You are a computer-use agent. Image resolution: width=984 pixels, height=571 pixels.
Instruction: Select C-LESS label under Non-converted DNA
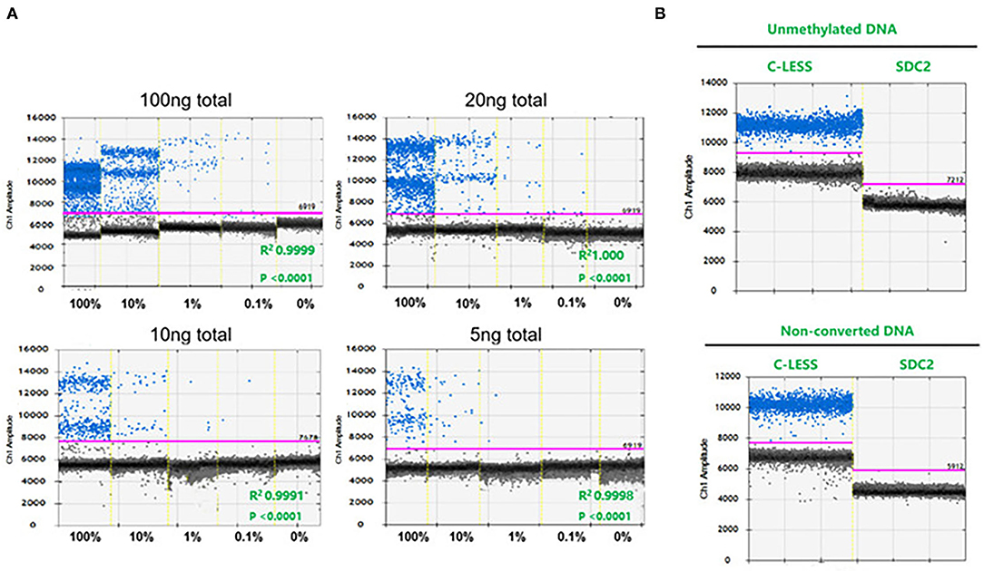794,364
